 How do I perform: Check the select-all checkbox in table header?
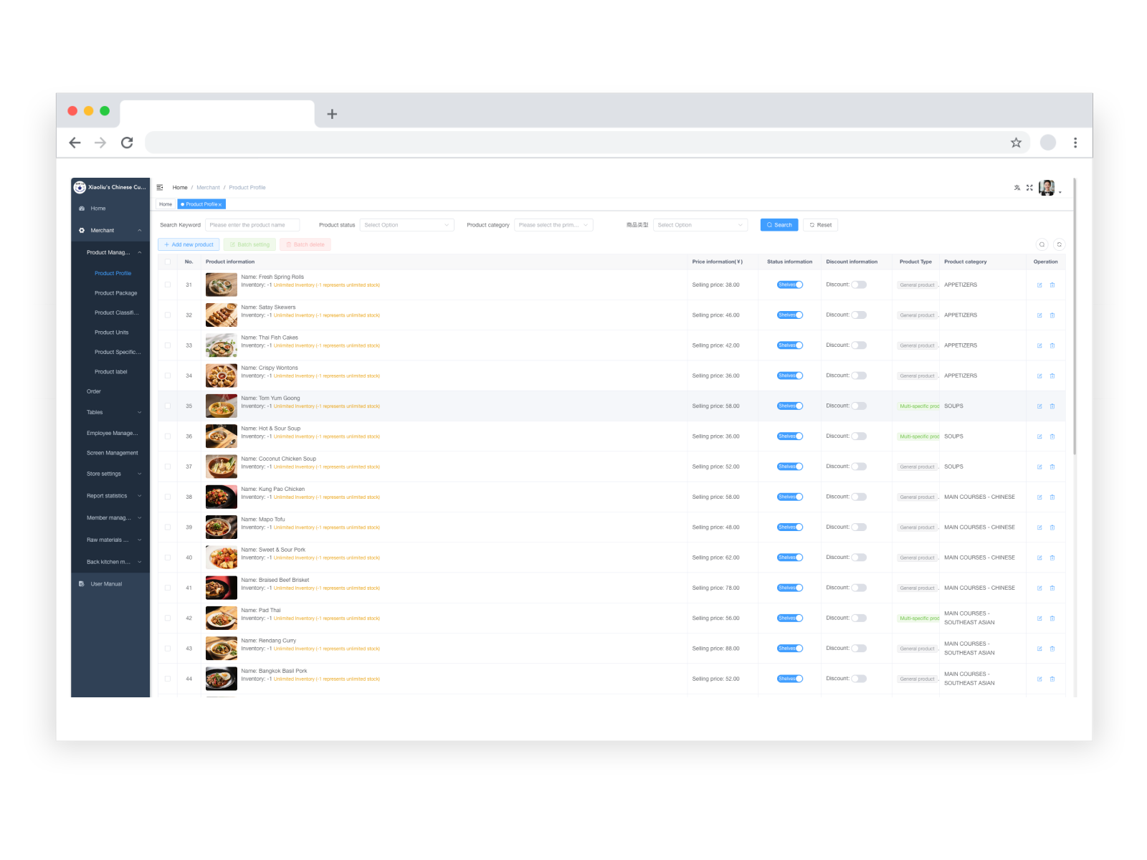click(167, 262)
